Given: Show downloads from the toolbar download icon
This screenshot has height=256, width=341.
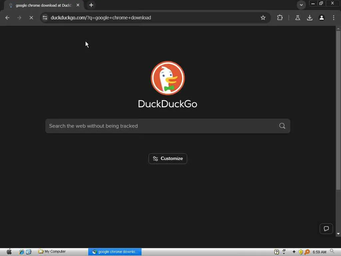Looking at the screenshot, I should [x=310, y=18].
